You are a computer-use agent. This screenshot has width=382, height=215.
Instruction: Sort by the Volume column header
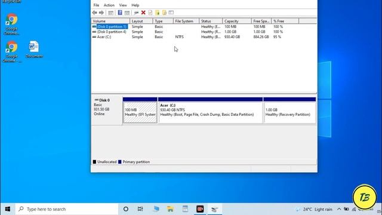110,21
